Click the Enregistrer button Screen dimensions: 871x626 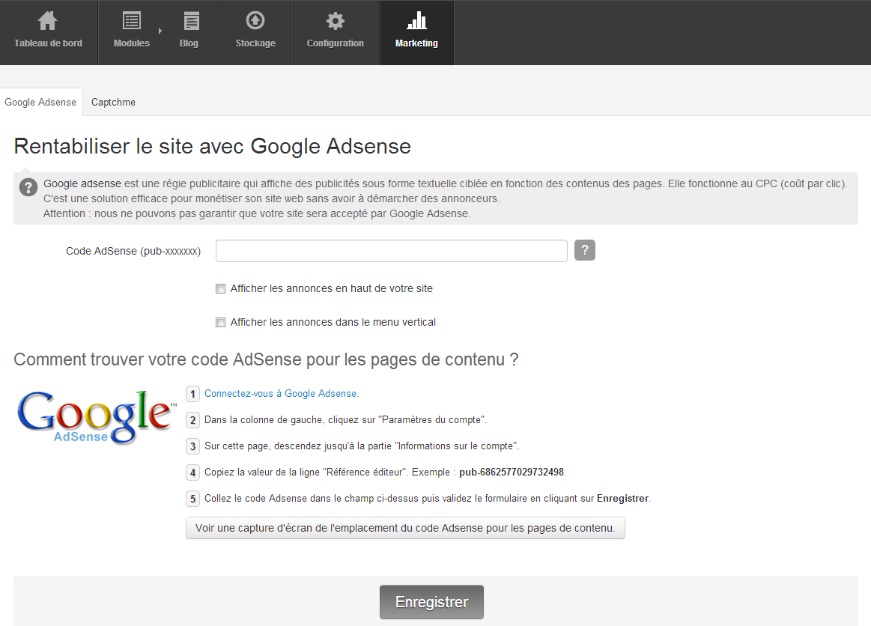coord(431,602)
